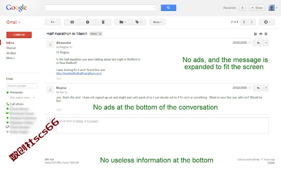Reply to Regina's message arrow button
The width and height of the screenshot is (281, 175).
click(258, 88)
